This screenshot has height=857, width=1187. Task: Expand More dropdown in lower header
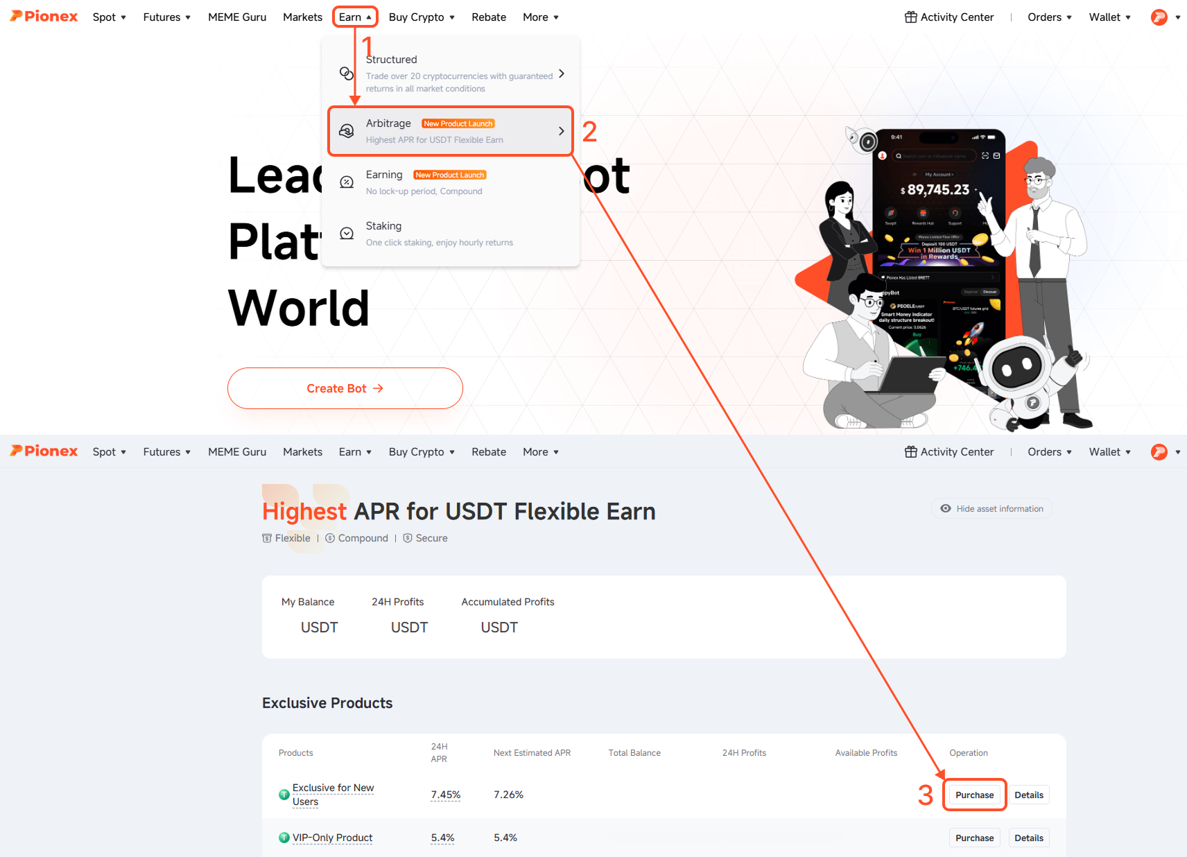pos(541,451)
